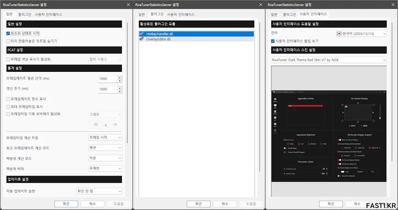Open the 백분위 버퍼 dropdown
The width and height of the screenshot is (398, 210).
coord(105,168)
